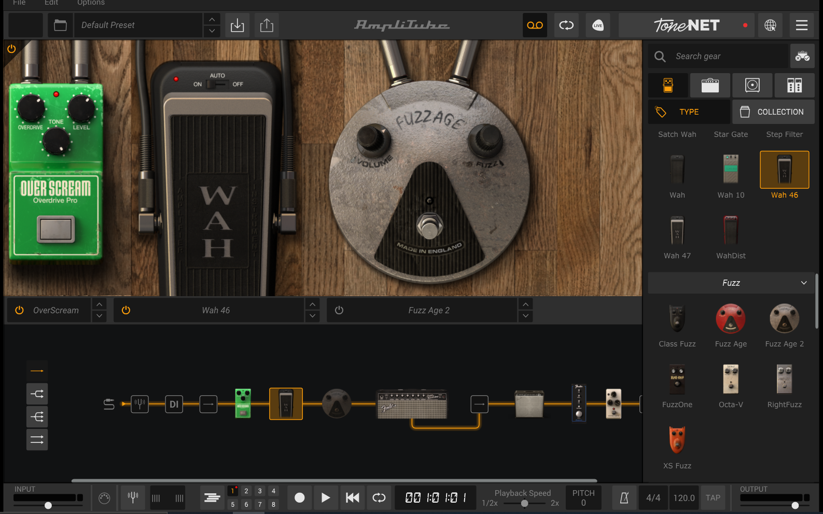Screen dimensions: 823x514
Task: Click the down arrow beside OverScream slot
Action: click(99, 316)
